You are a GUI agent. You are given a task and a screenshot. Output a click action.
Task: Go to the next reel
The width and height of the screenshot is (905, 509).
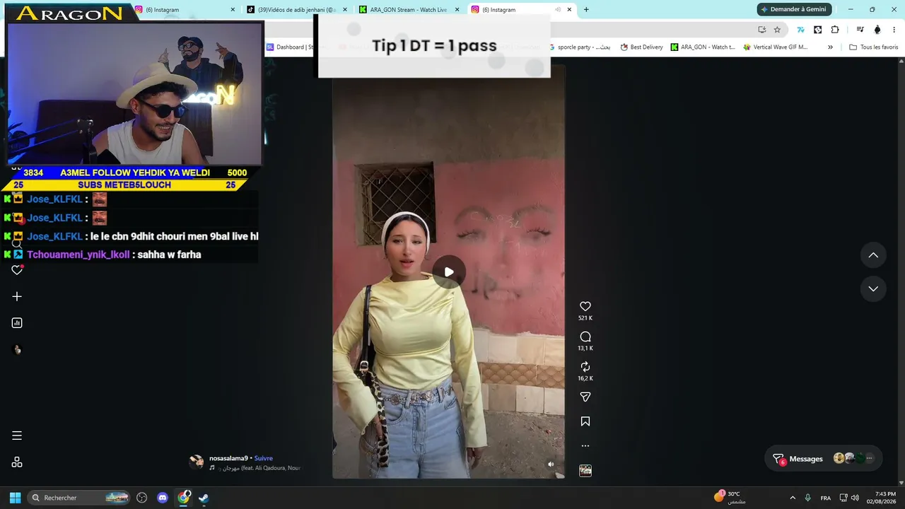point(873,288)
